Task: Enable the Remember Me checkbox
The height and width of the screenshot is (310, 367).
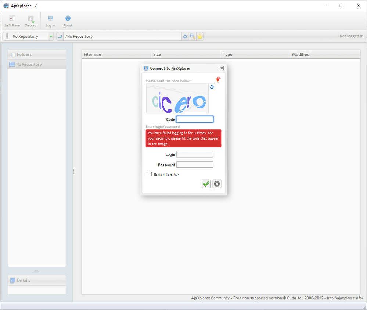Action: pos(149,174)
